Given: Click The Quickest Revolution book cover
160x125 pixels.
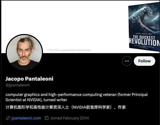Looking at the screenshot, I should click(144, 27).
